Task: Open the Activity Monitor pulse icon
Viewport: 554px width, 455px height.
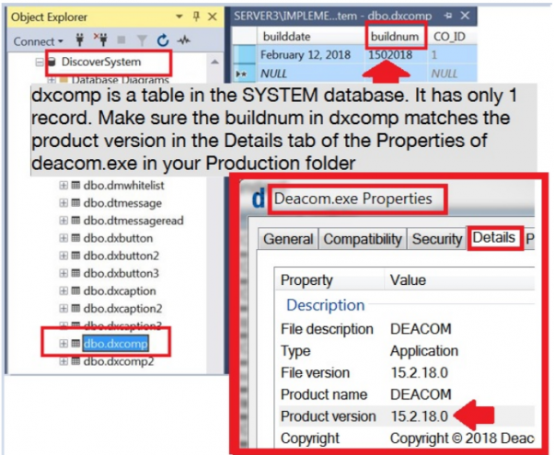Action: click(184, 40)
